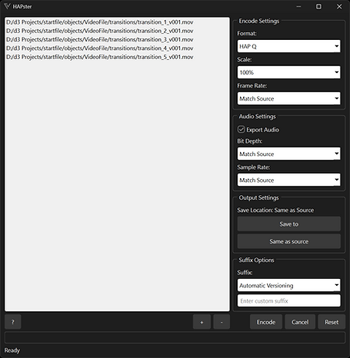
Task: Open the Bit Depth dropdown
Action: pyautogui.click(x=289, y=154)
